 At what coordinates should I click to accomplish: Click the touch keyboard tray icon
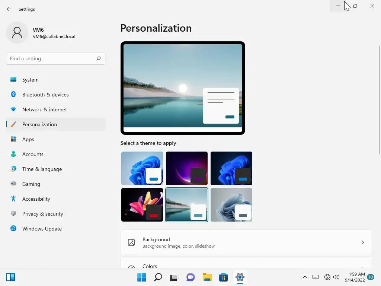click(x=316, y=277)
